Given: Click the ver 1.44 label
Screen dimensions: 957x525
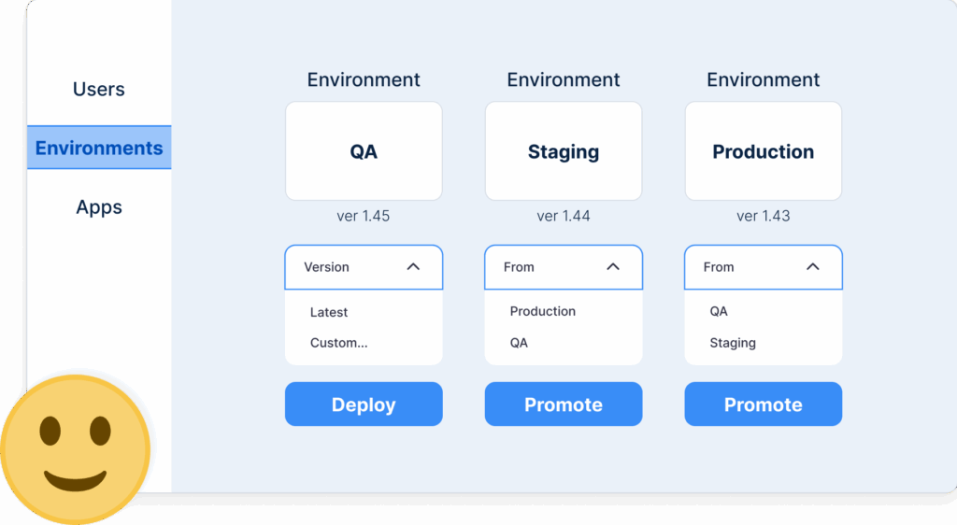Looking at the screenshot, I should click(x=564, y=216).
